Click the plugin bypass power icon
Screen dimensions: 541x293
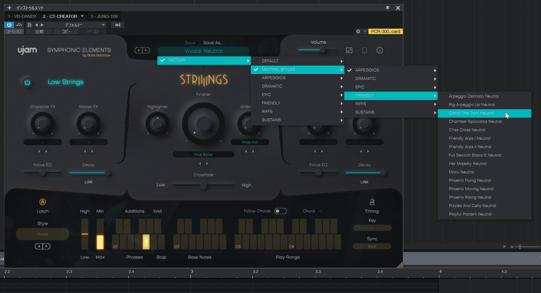(9, 25)
